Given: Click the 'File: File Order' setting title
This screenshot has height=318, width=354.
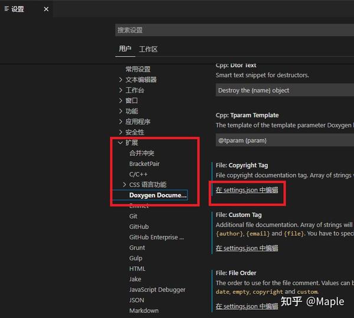Looking at the screenshot, I should click(x=236, y=273).
